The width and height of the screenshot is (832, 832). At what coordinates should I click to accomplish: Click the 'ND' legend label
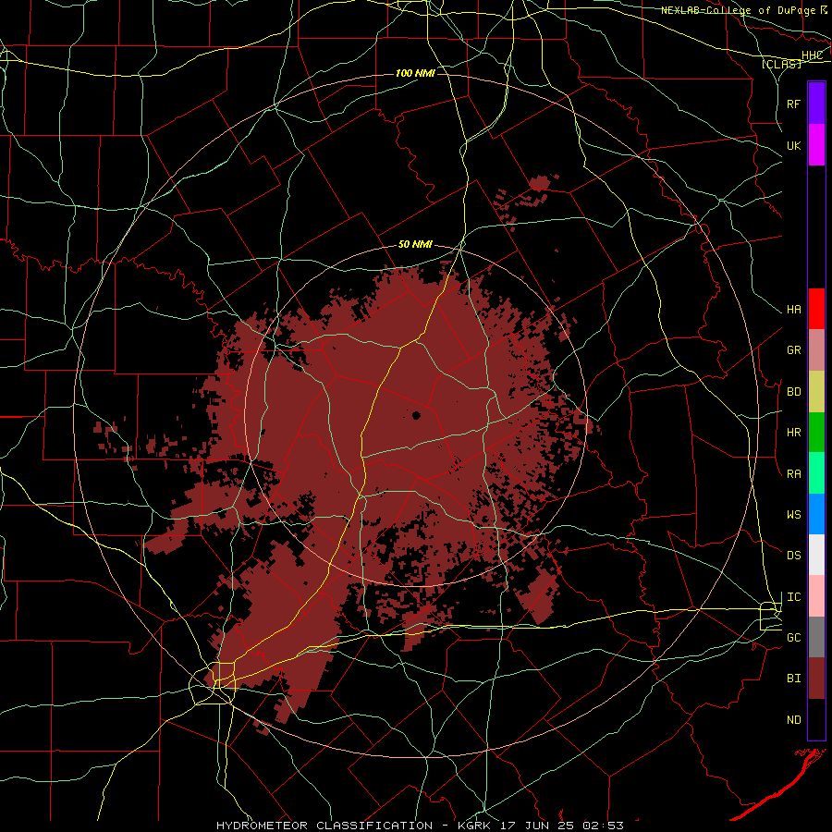pyautogui.click(x=794, y=720)
